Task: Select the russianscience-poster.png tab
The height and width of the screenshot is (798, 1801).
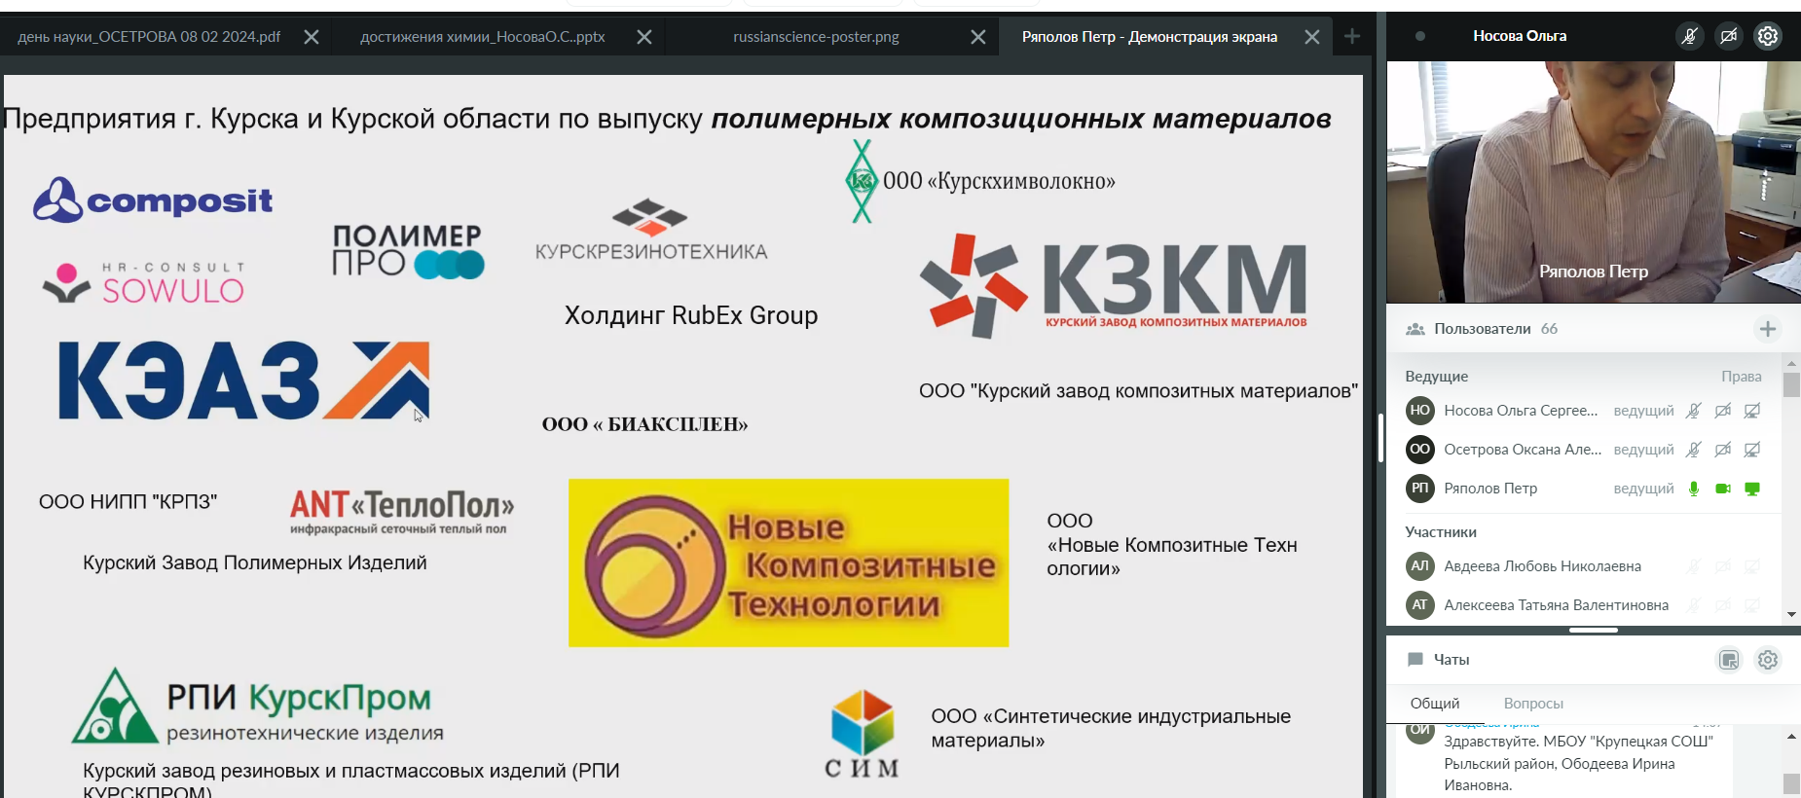Action: tap(816, 37)
